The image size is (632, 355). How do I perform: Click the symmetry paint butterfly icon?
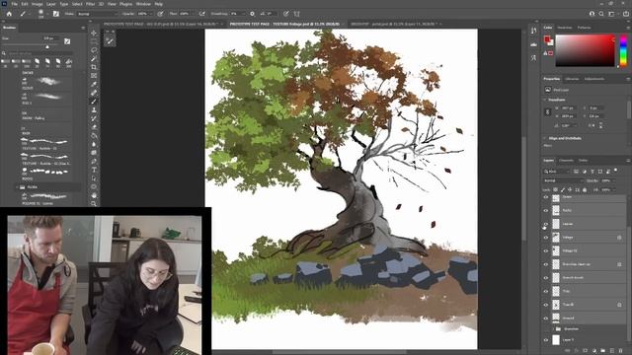tap(297, 14)
